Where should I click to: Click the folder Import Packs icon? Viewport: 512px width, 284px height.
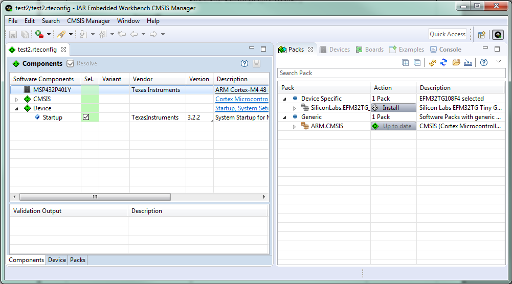pos(456,63)
